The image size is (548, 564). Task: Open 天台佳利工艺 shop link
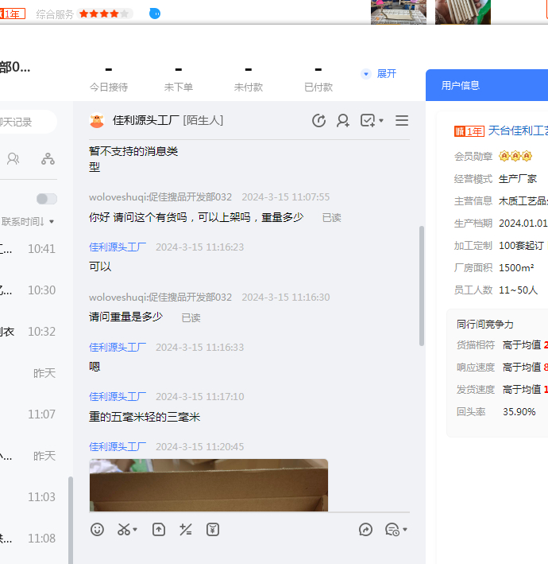tap(517, 130)
